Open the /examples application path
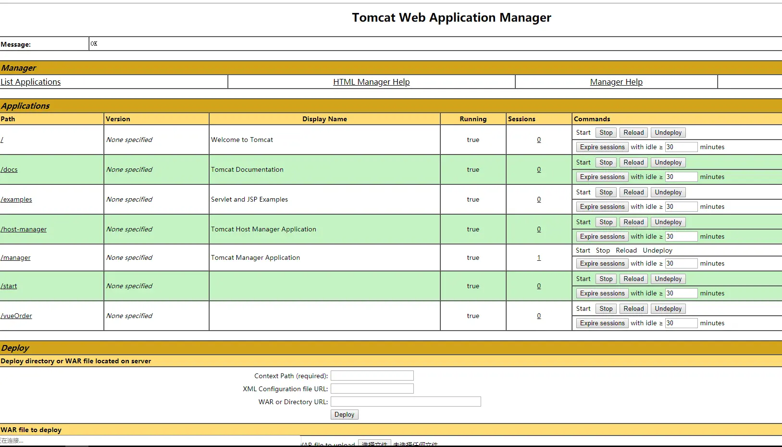 pos(16,200)
